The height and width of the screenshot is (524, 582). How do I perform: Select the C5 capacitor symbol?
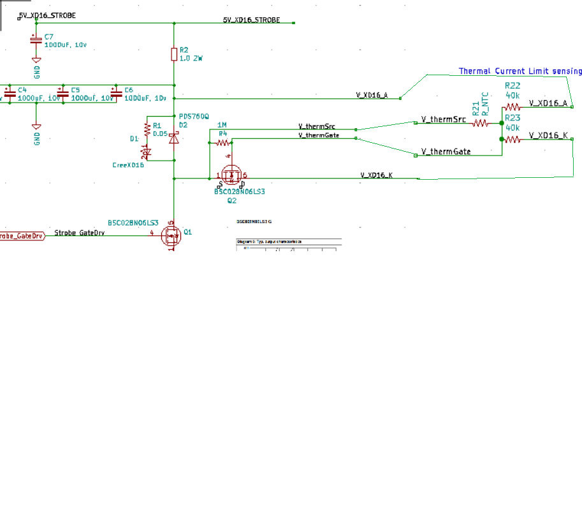62,94
